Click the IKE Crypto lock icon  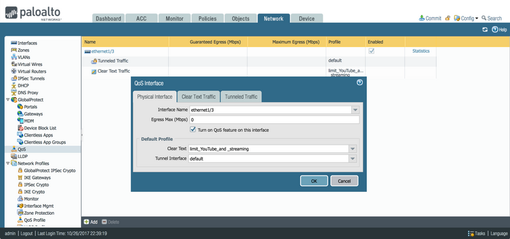[20, 192]
